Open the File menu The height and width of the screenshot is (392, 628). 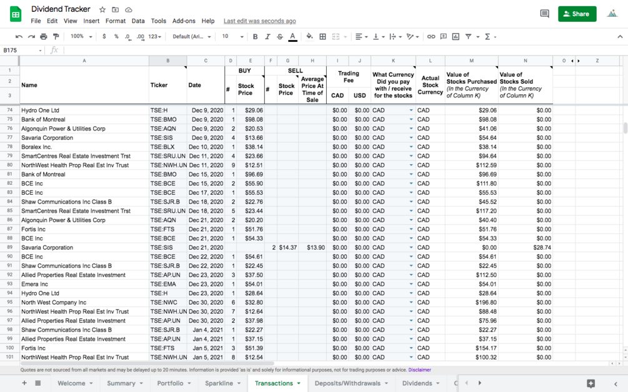[36, 21]
